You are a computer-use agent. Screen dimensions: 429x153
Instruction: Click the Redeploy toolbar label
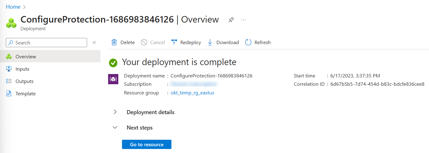click(191, 43)
